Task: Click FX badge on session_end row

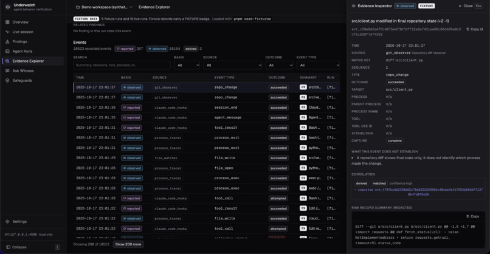Action: tap(303, 108)
